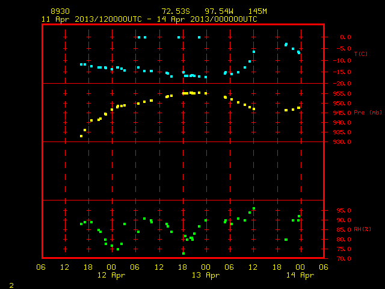The width and height of the screenshot is (385, 289).
Task: Click the lowest green humidity point near 72%
Action: pos(183,253)
